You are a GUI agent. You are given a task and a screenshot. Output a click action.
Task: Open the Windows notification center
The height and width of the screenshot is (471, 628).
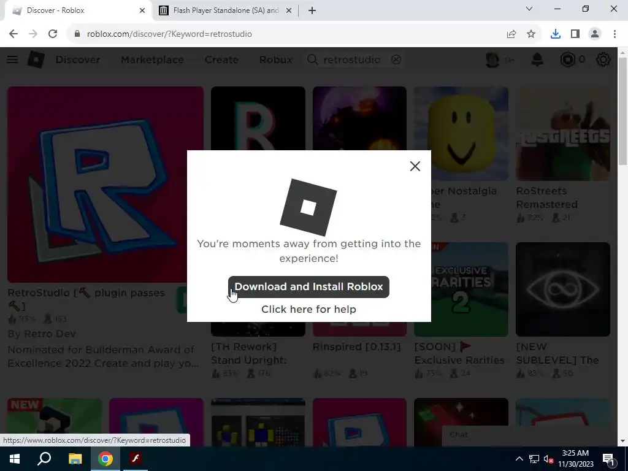pyautogui.click(x=608, y=459)
